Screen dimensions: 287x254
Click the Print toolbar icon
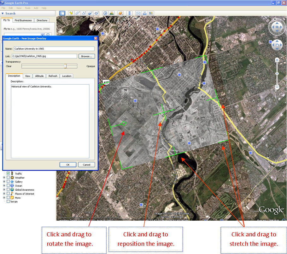coord(145,13)
